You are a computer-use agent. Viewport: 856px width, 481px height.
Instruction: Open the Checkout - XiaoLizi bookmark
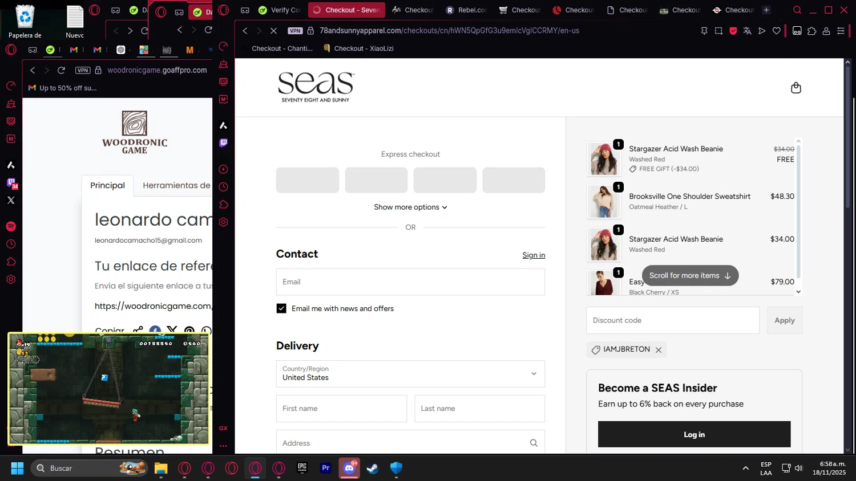tap(358, 48)
